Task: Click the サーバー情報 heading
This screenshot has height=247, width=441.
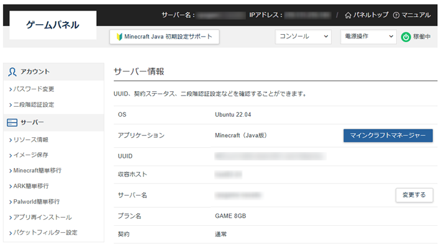Action: tap(139, 71)
